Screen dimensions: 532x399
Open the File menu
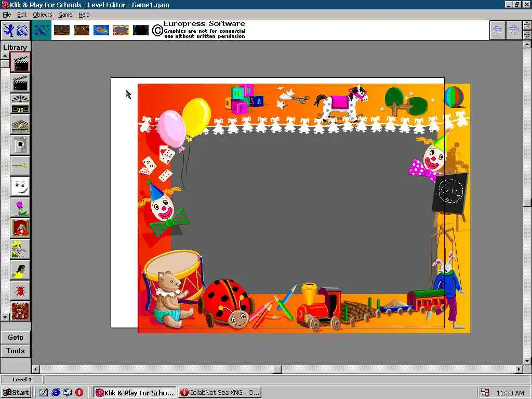click(7, 15)
